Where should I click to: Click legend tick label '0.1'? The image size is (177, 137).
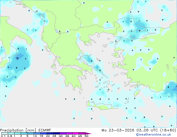(3, 136)
